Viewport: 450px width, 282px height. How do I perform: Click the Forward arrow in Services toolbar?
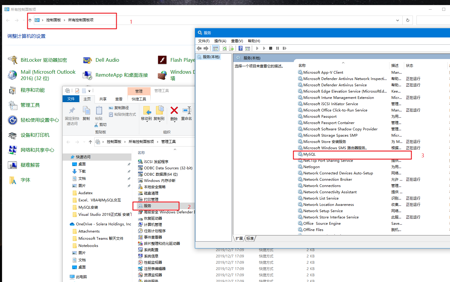point(206,48)
